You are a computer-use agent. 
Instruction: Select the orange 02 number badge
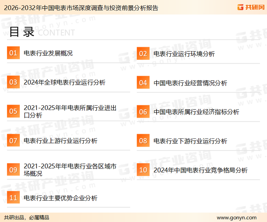point(143,54)
